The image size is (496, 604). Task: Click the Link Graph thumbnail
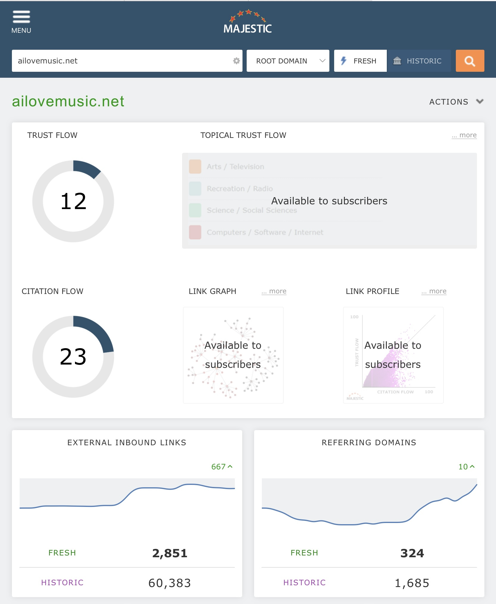tap(233, 355)
